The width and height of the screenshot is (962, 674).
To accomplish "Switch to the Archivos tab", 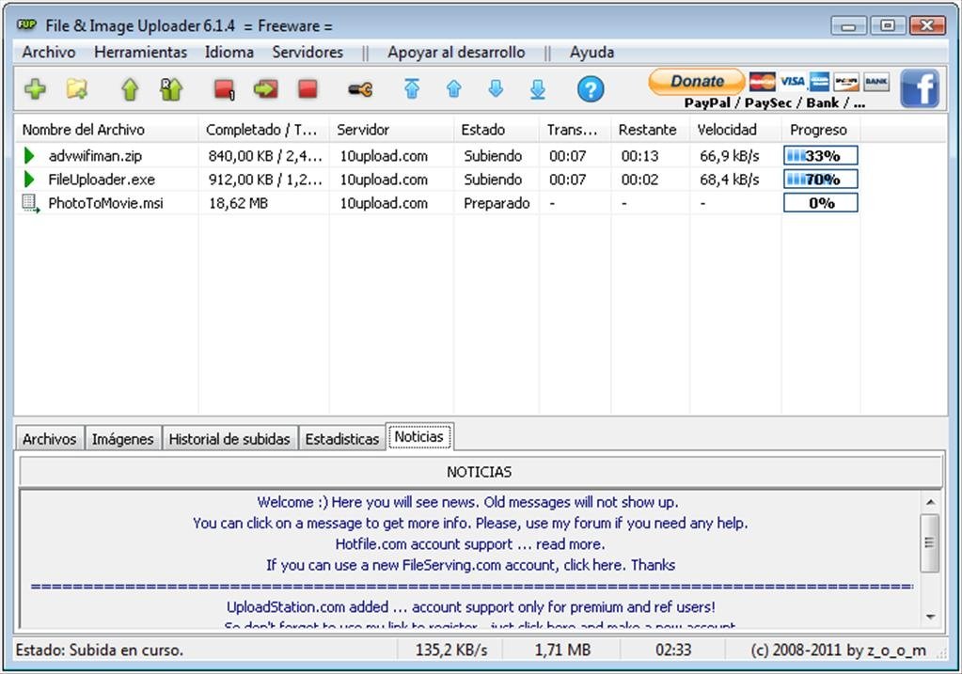I will (49, 439).
